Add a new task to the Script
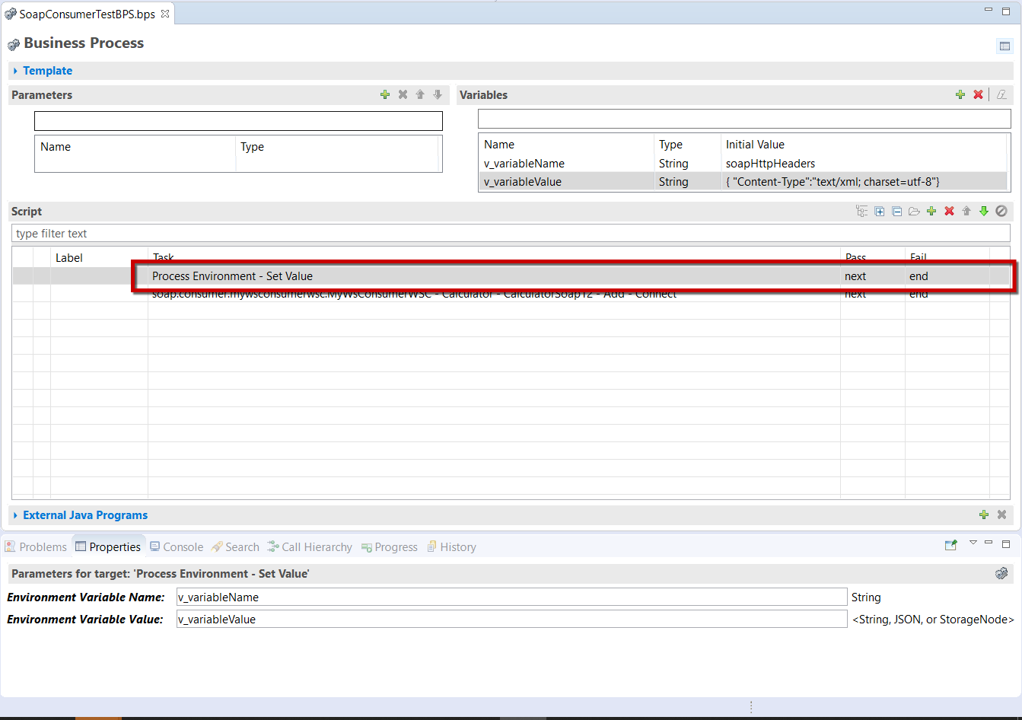 pyautogui.click(x=931, y=211)
